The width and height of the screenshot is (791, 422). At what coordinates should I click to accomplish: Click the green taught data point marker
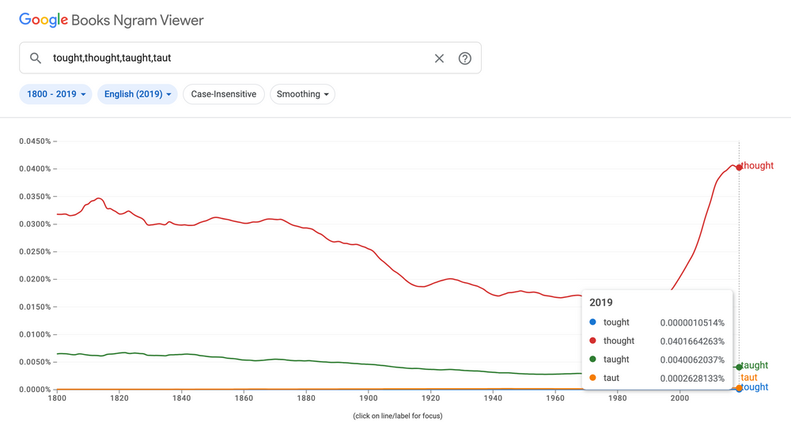pos(740,367)
